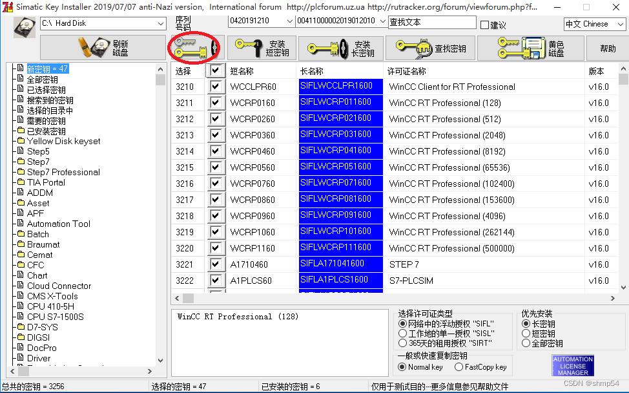Uncheck the A1710460 STEP 7 row checkbox
Image resolution: width=629 pixels, height=393 pixels.
click(216, 264)
